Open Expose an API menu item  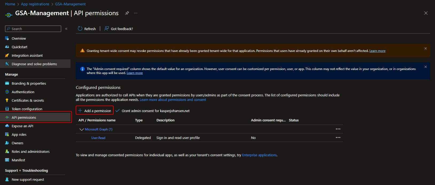(x=22, y=126)
